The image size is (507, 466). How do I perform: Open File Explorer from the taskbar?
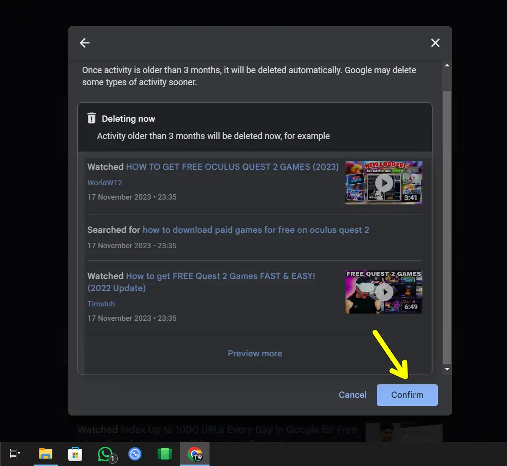click(46, 453)
